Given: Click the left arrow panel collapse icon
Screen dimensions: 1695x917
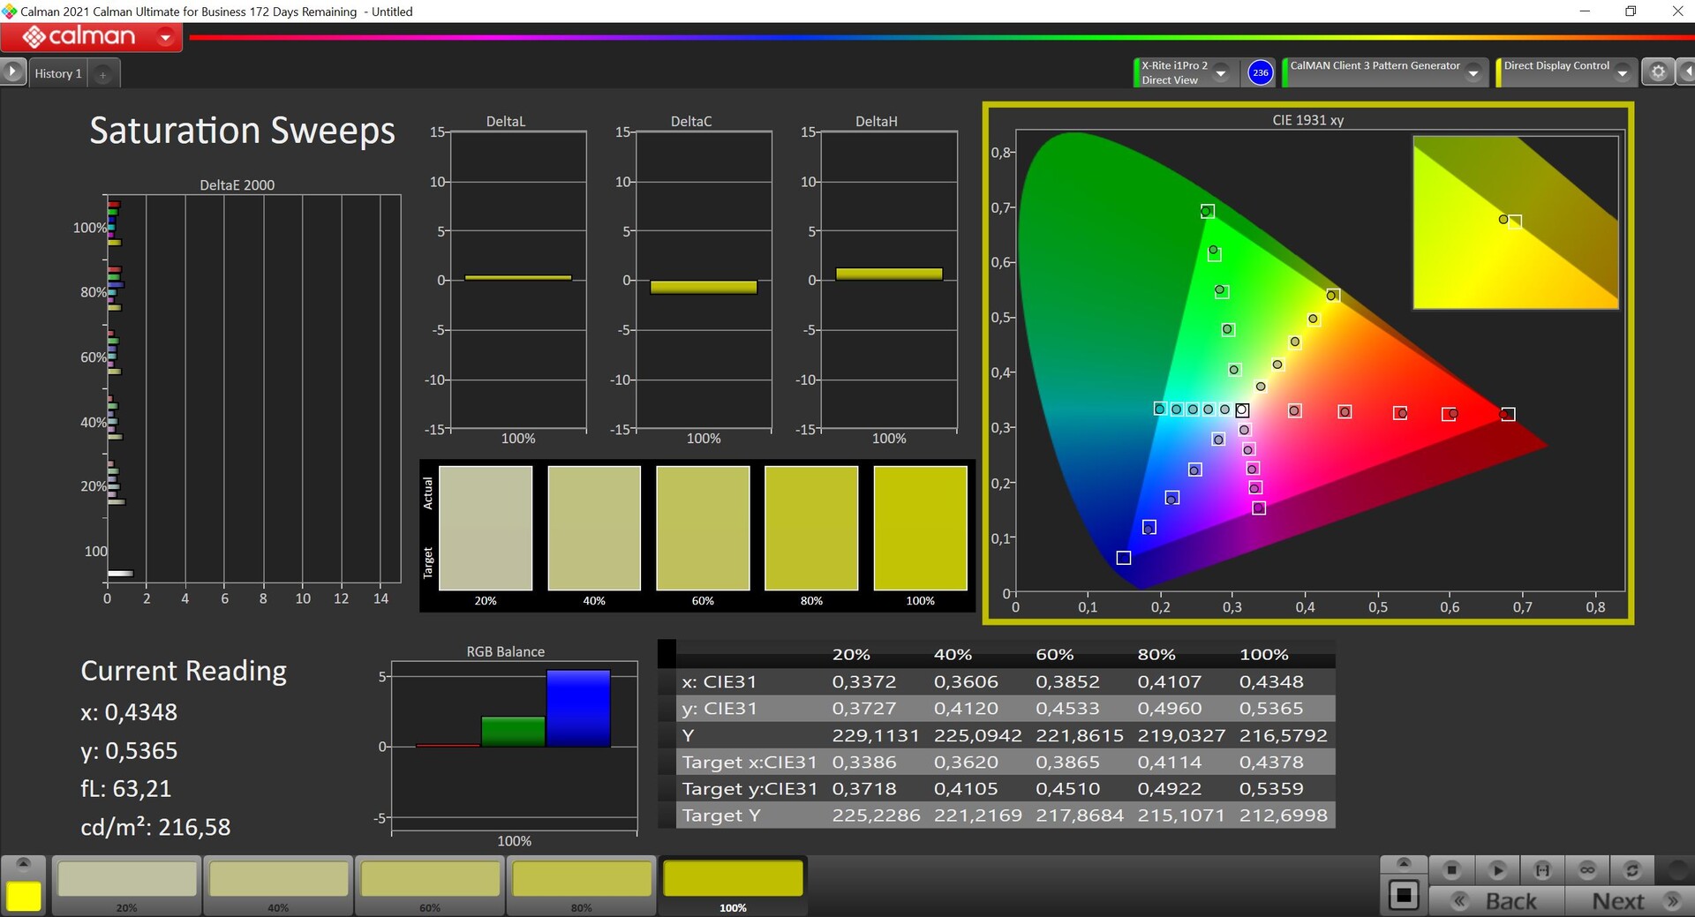Looking at the screenshot, I should (x=1686, y=72).
